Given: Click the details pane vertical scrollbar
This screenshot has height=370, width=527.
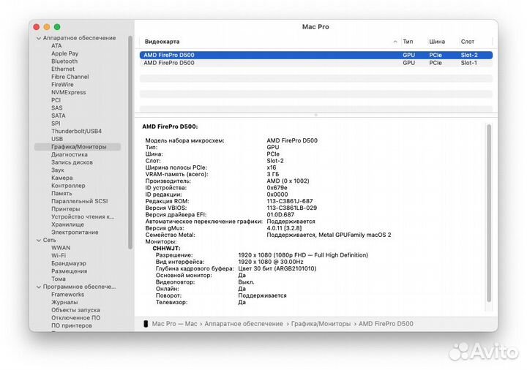Looking at the screenshot, I should coord(489,213).
